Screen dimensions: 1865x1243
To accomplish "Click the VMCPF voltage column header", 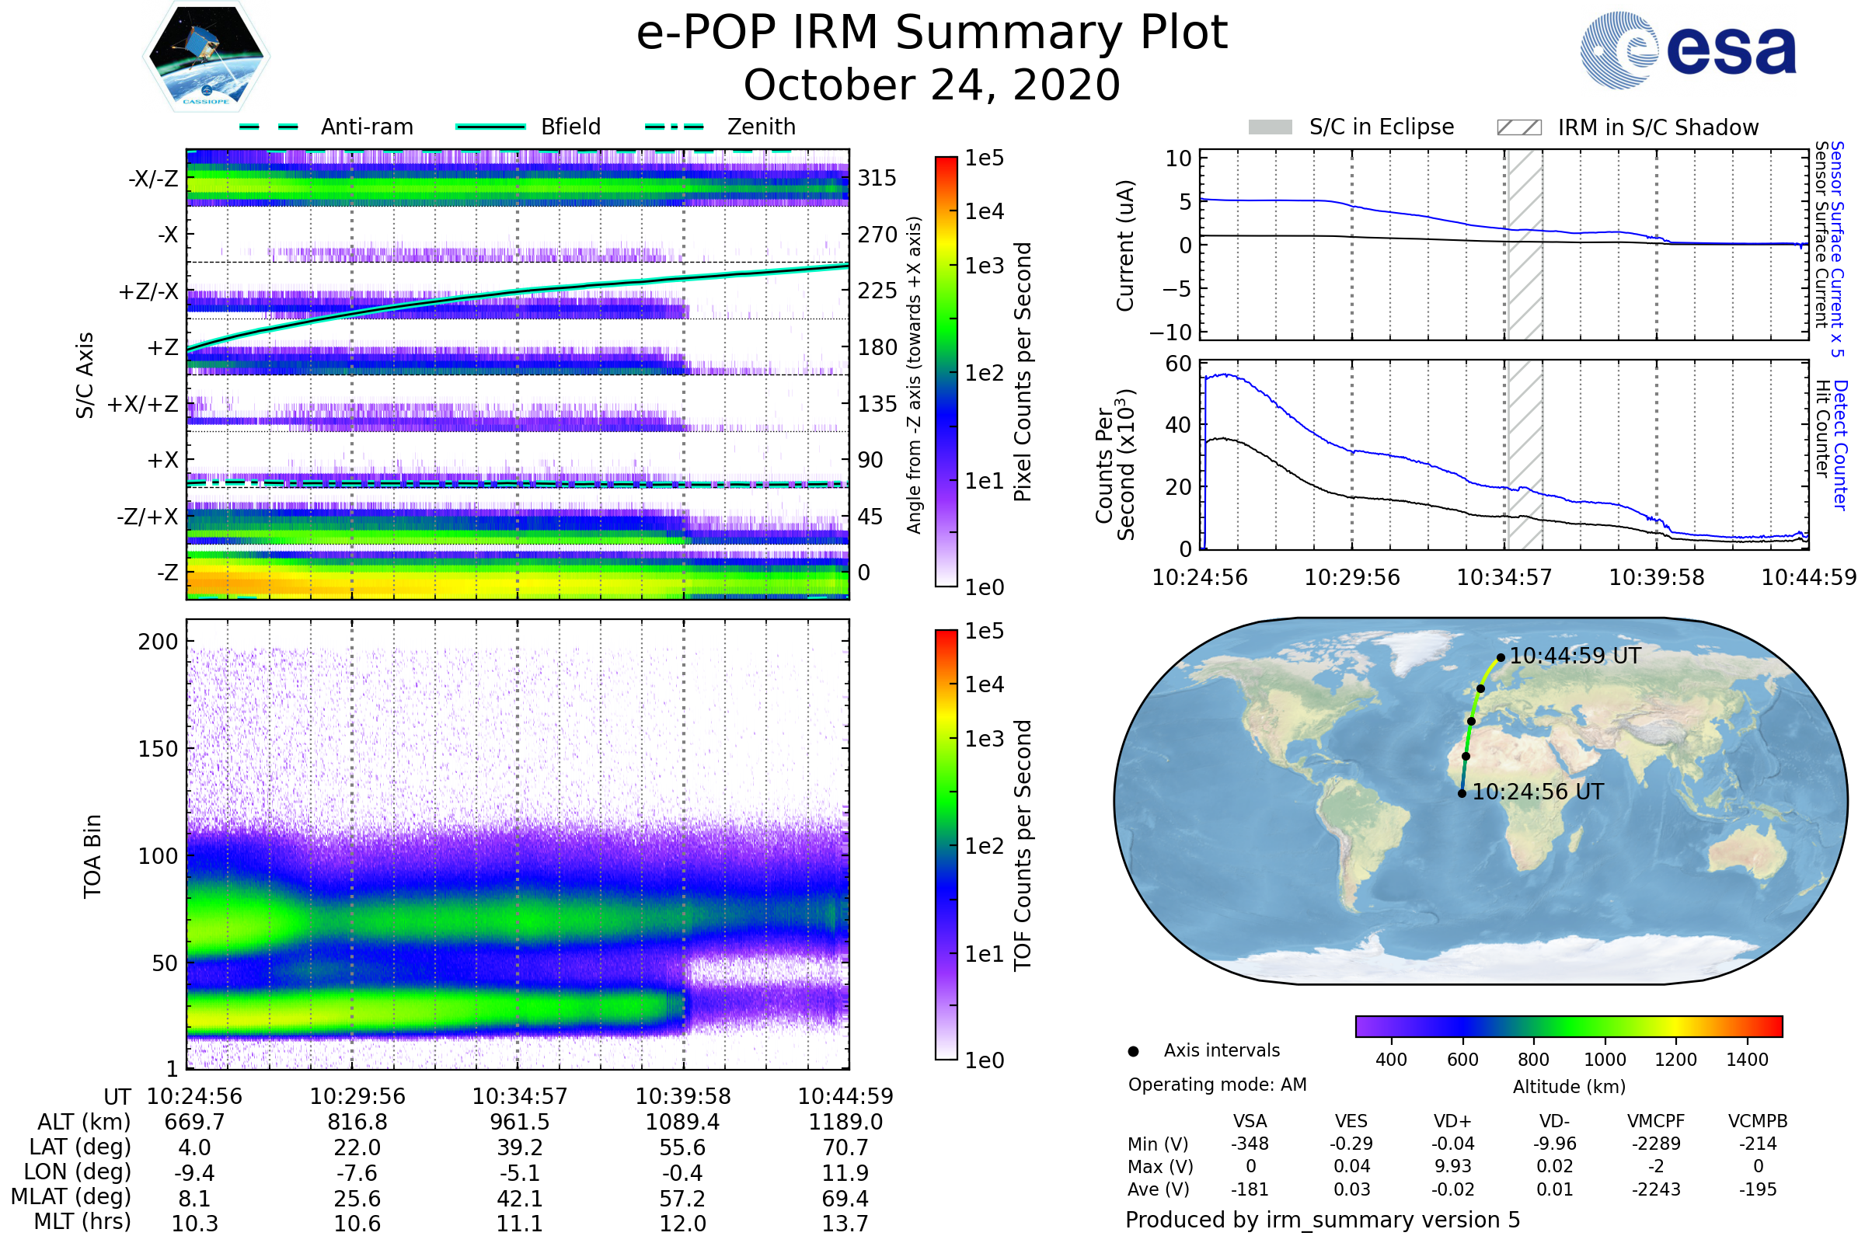I will (x=1656, y=1121).
